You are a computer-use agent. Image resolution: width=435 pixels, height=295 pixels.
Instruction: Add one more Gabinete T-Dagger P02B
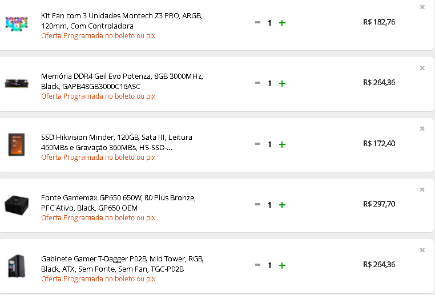click(x=282, y=265)
